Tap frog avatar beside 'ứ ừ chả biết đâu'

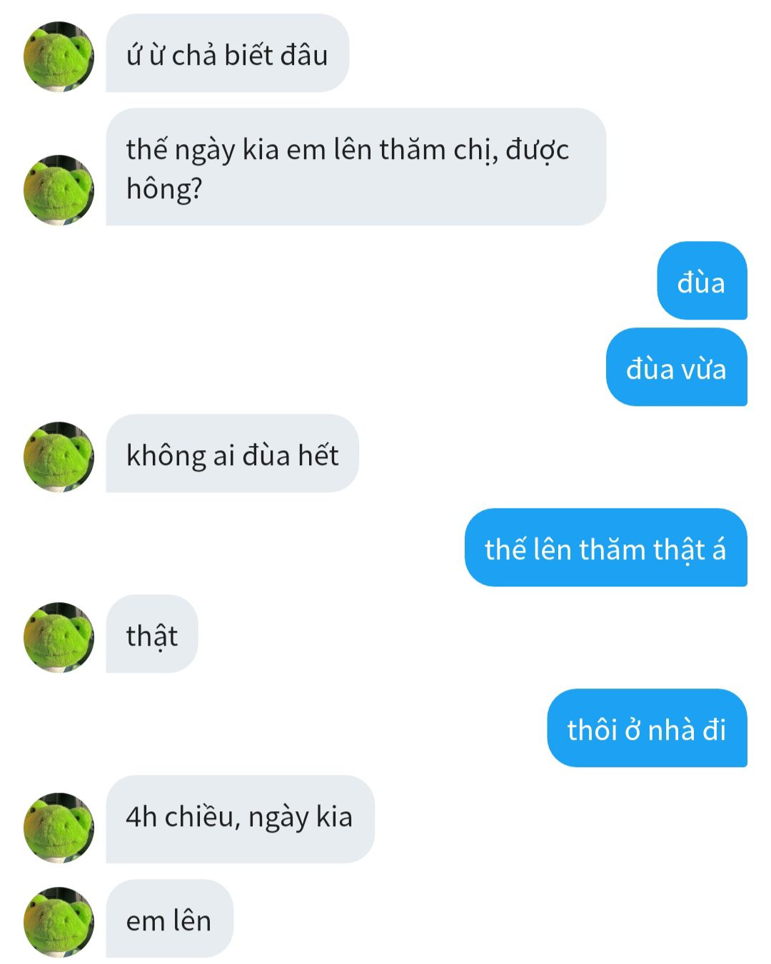pyautogui.click(x=59, y=56)
